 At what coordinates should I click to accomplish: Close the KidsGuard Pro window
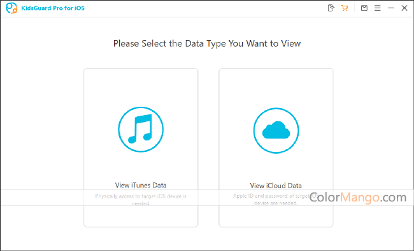404,8
